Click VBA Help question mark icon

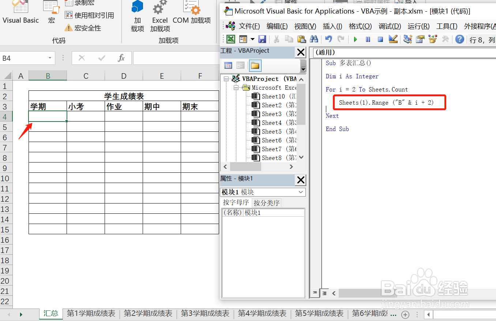(x=460, y=39)
